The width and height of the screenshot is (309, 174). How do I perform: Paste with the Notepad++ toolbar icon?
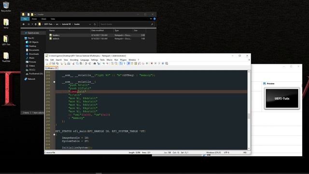[81, 63]
